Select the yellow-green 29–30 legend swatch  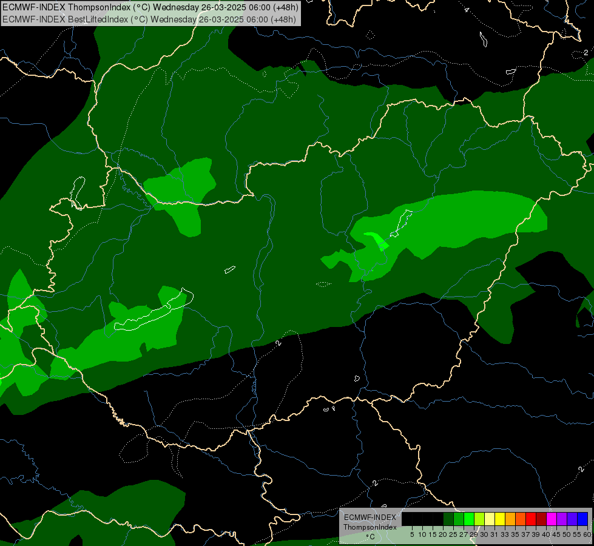(x=479, y=519)
